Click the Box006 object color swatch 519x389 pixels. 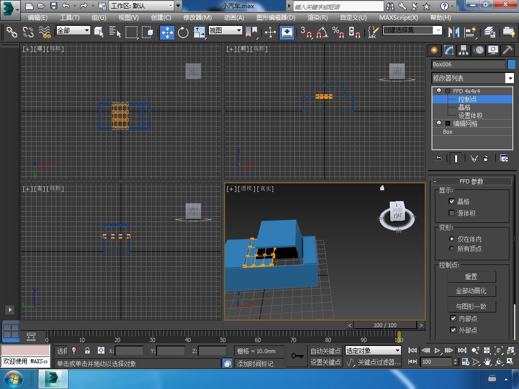click(511, 64)
